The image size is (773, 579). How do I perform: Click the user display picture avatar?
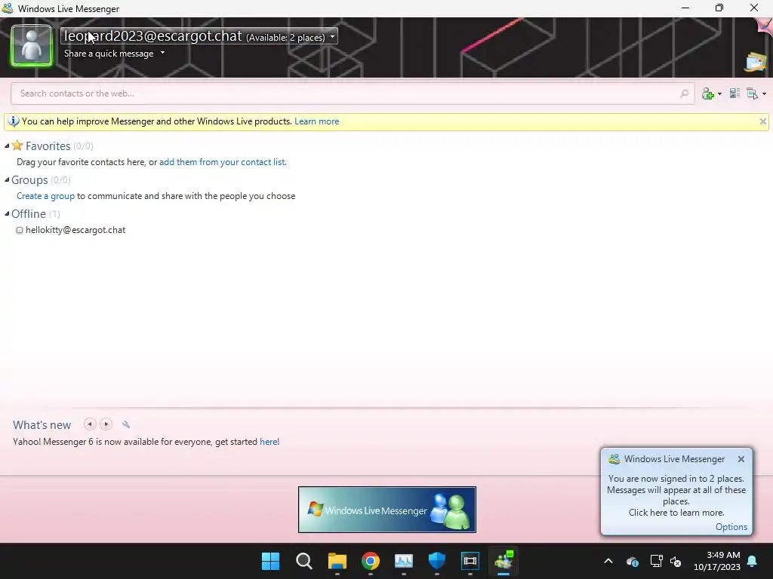pos(32,46)
